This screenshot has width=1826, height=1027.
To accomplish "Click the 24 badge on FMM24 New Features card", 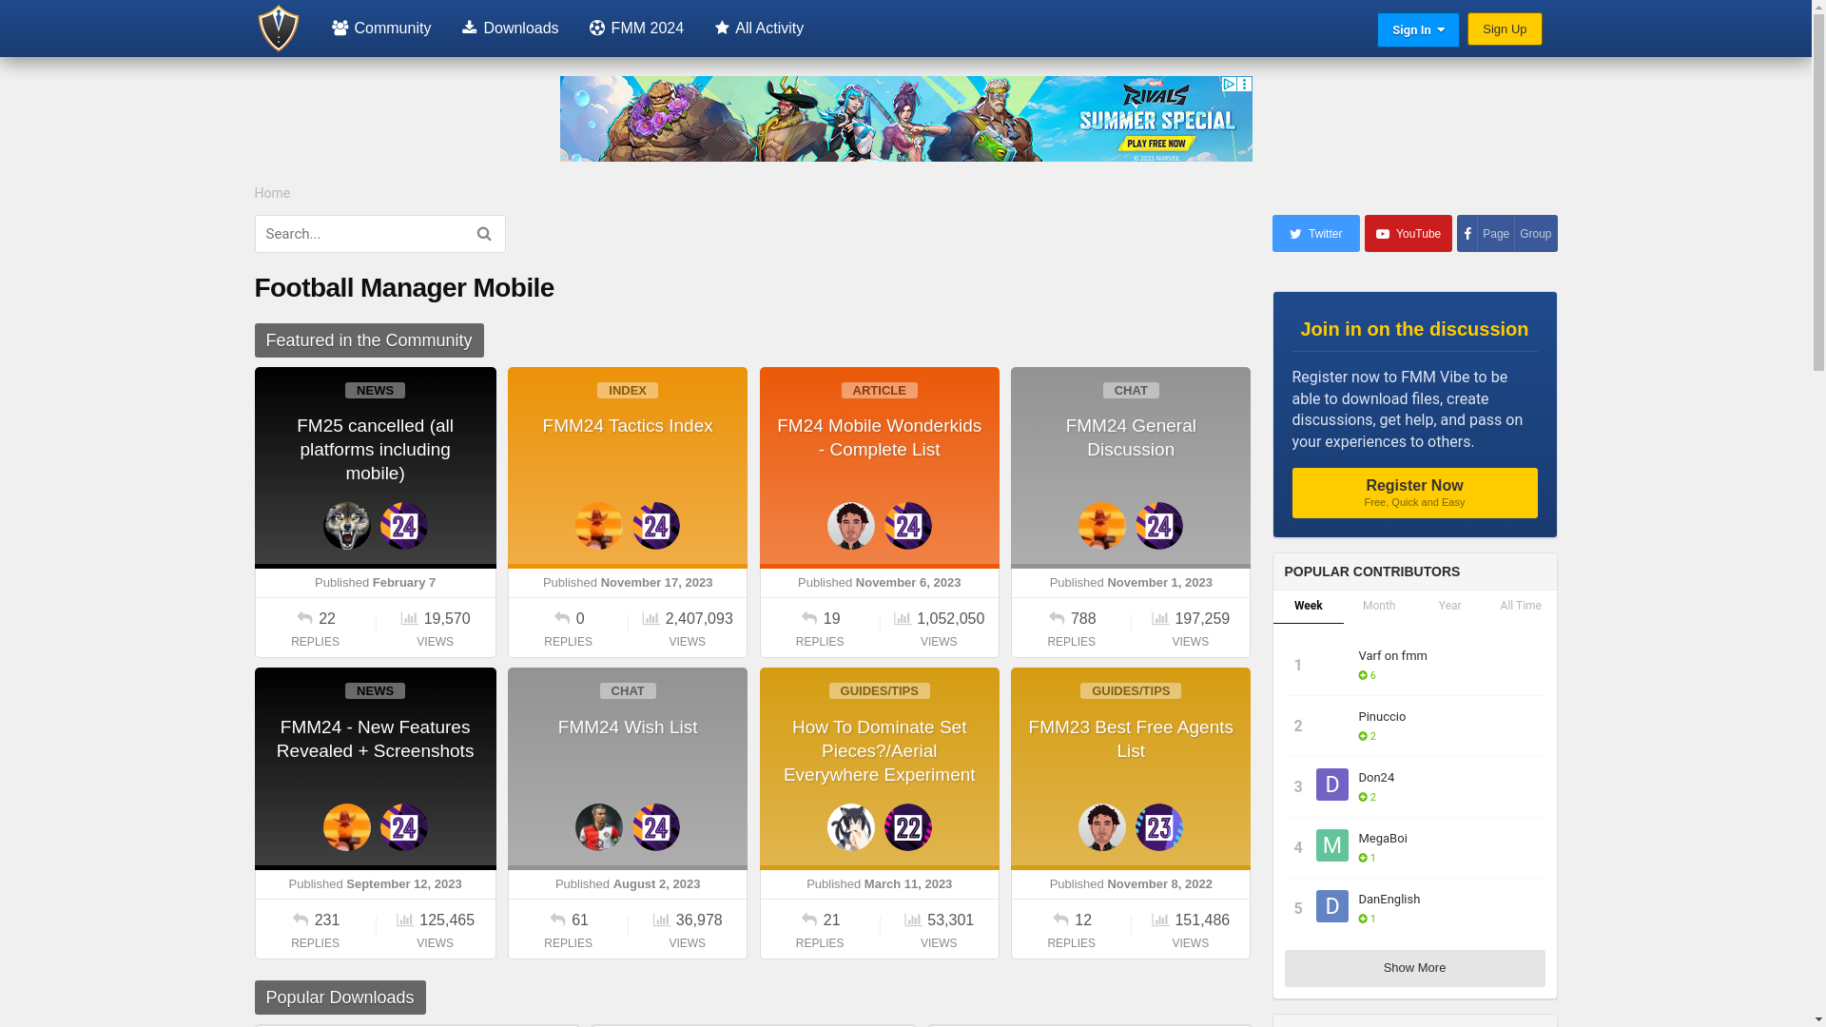I will (404, 827).
